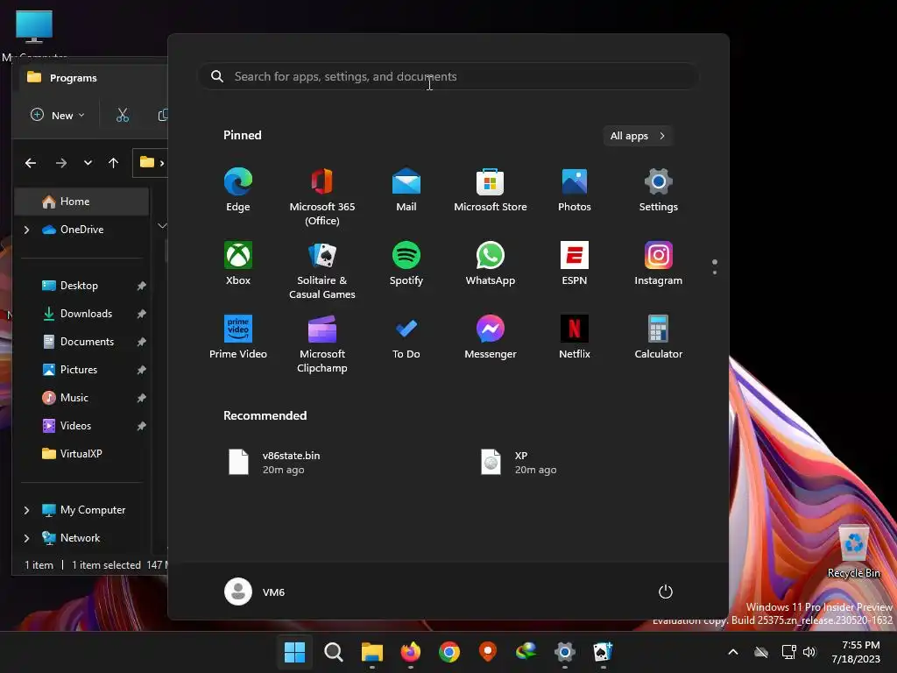Click the My Computer desktop icon
Image resolution: width=897 pixels, height=673 pixels.
point(34,33)
